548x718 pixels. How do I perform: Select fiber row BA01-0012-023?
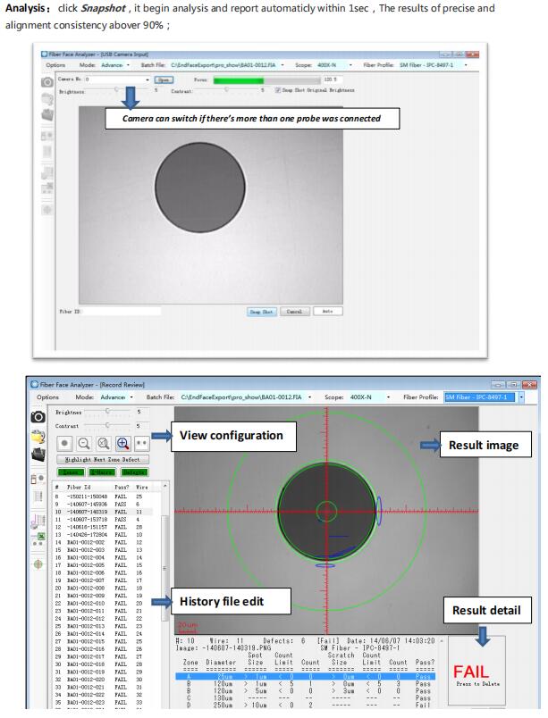tap(103, 703)
